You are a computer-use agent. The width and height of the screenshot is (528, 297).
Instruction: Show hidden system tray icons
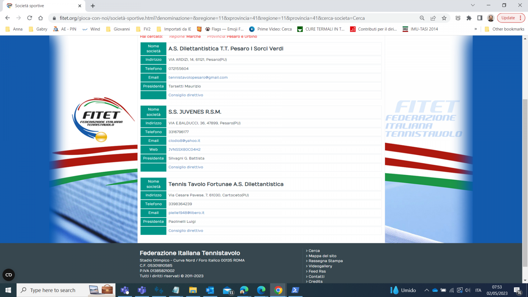tap(427, 290)
